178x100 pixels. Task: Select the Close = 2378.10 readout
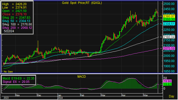pyautogui.click(x=14, y=14)
